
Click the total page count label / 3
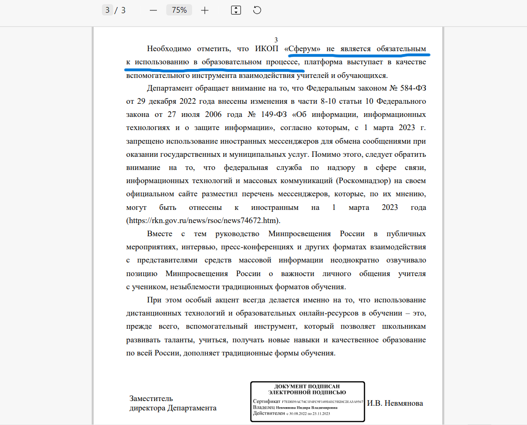click(121, 9)
